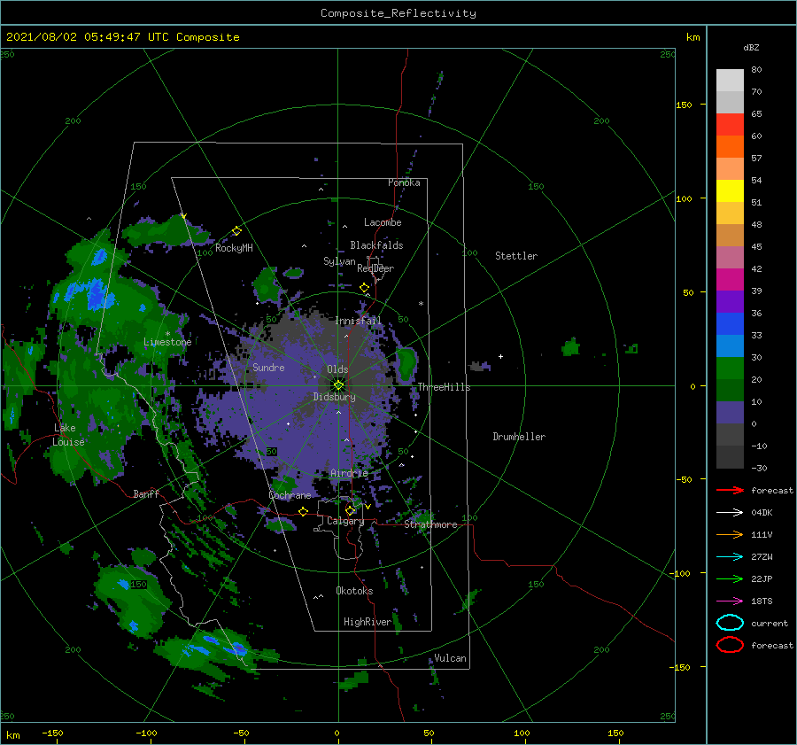Click the yellow km label at top right of map

pos(693,37)
